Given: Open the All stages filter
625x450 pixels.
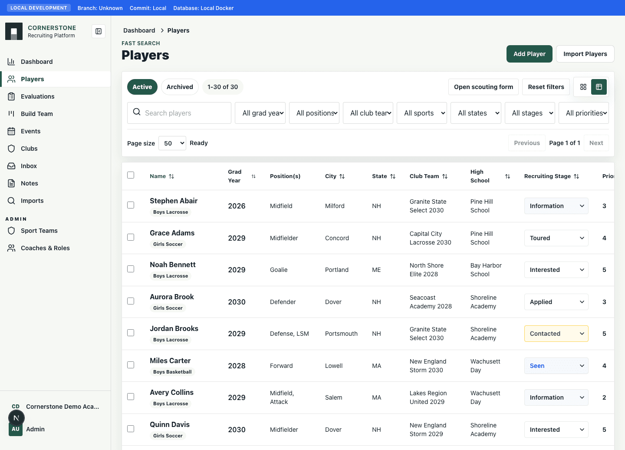Looking at the screenshot, I should [x=530, y=113].
